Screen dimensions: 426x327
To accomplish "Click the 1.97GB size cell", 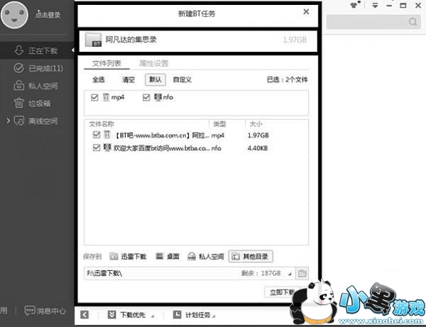I will (258, 135).
